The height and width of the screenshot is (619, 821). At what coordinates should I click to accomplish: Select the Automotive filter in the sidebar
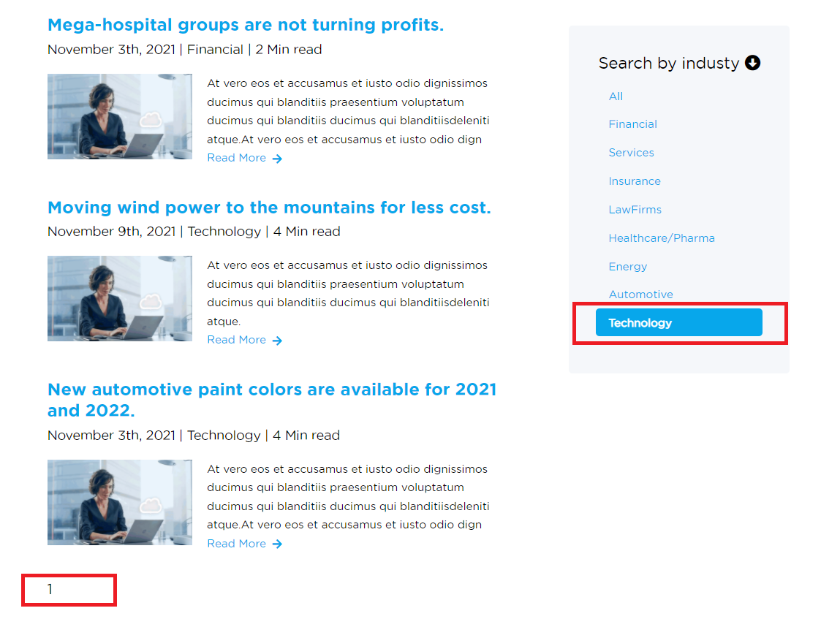(x=641, y=294)
